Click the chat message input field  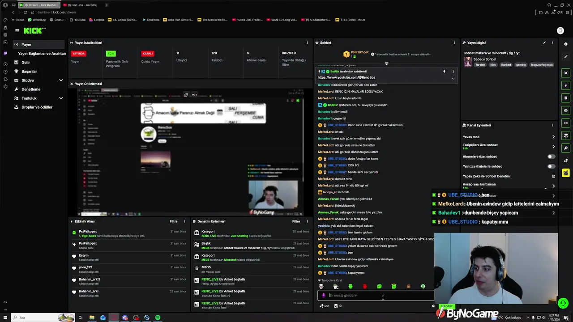pyautogui.click(x=376, y=295)
